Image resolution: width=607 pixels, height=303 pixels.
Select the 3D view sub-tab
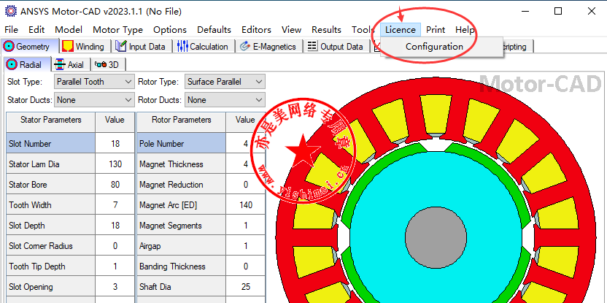point(108,65)
